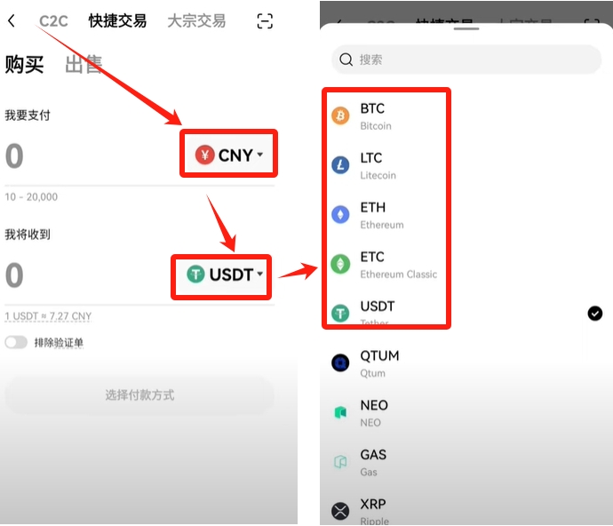Viewport: 613px width, 526px height.
Task: Click the 搜索 search field
Action: point(466,60)
